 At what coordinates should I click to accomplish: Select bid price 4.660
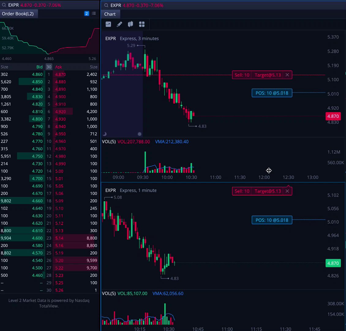(x=37, y=201)
